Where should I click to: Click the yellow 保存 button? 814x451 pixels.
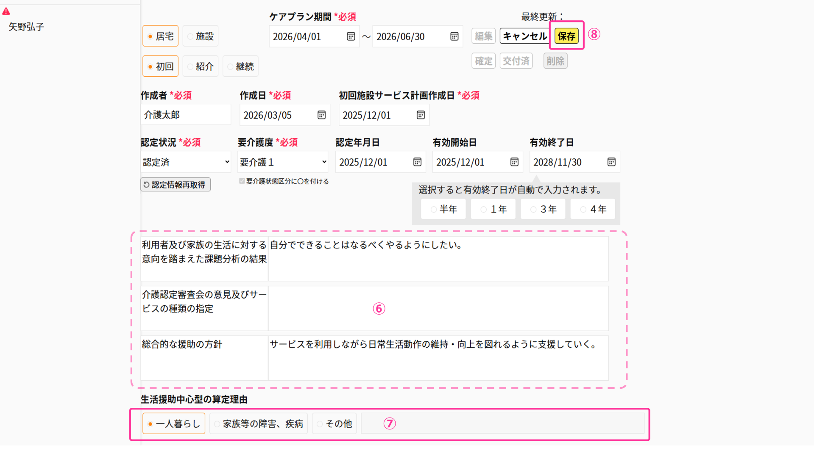[x=566, y=36]
